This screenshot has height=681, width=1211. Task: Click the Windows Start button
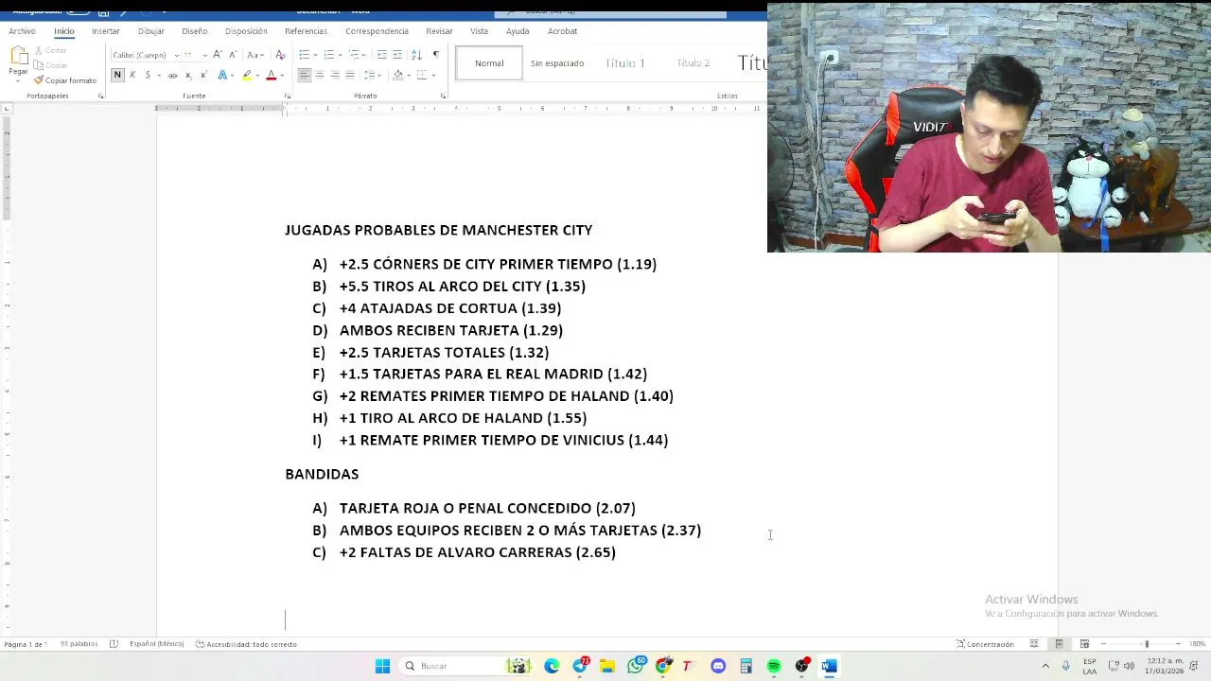coord(382,666)
